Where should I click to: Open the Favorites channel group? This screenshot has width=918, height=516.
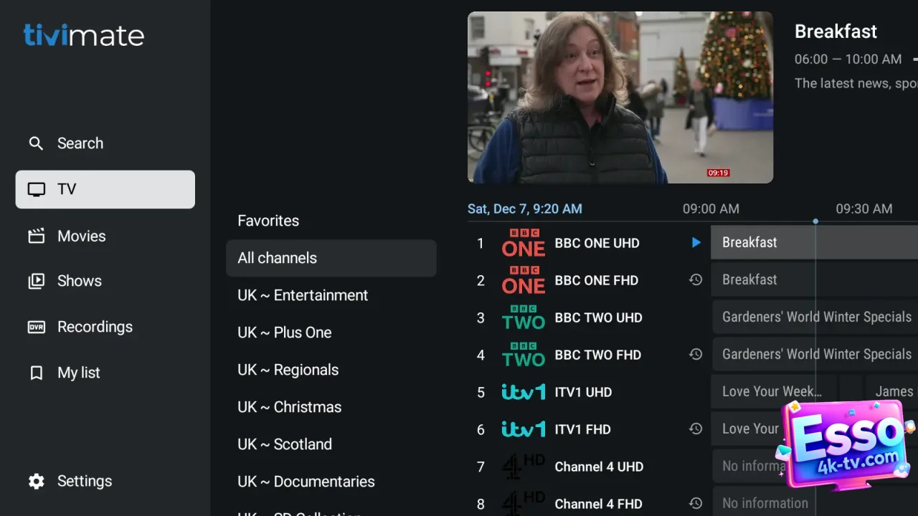point(268,221)
